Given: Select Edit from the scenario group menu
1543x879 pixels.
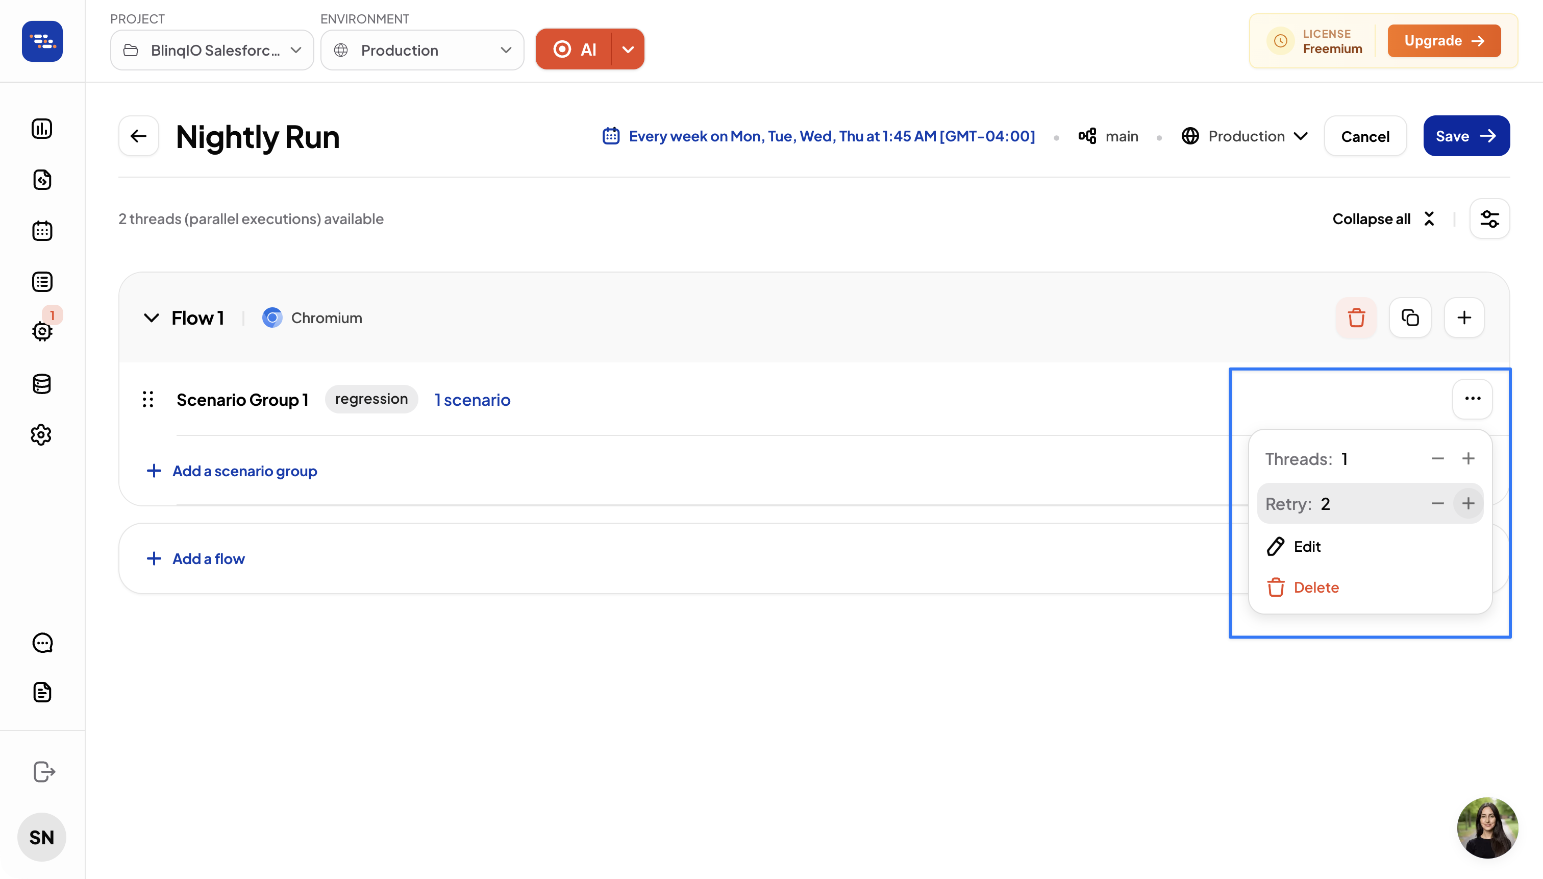Looking at the screenshot, I should pyautogui.click(x=1306, y=546).
